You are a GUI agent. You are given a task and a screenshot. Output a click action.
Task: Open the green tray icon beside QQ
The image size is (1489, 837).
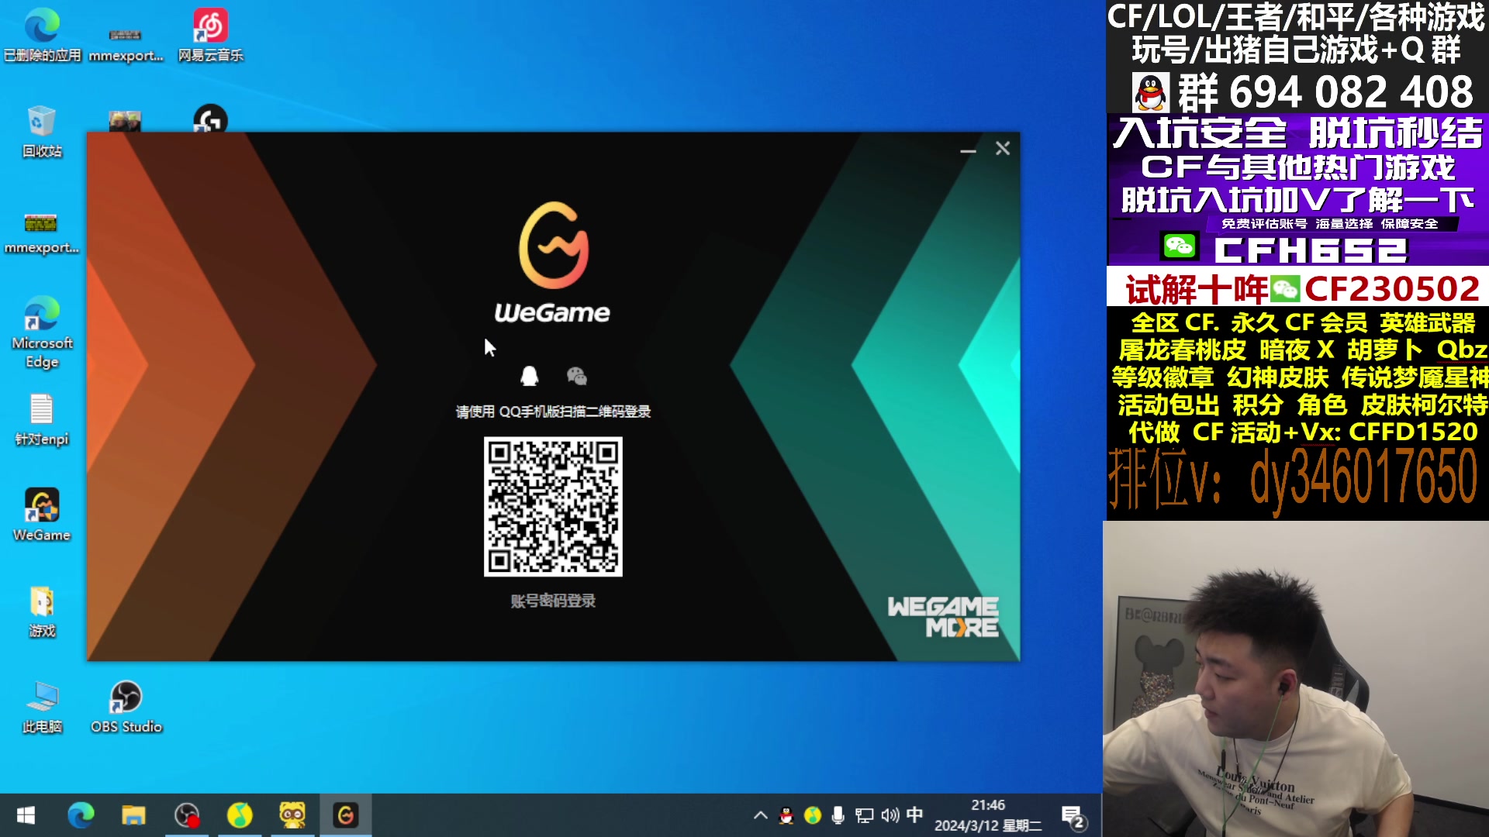point(812,815)
